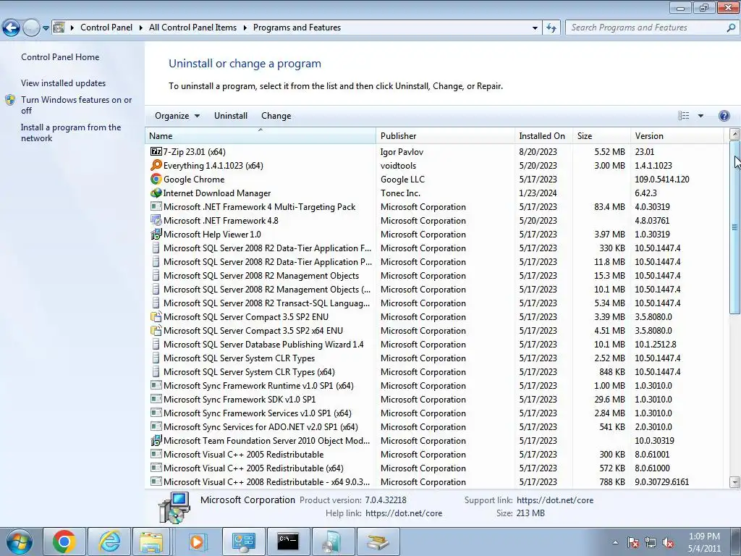
Task: Go back with the Back arrow
Action: (12, 28)
